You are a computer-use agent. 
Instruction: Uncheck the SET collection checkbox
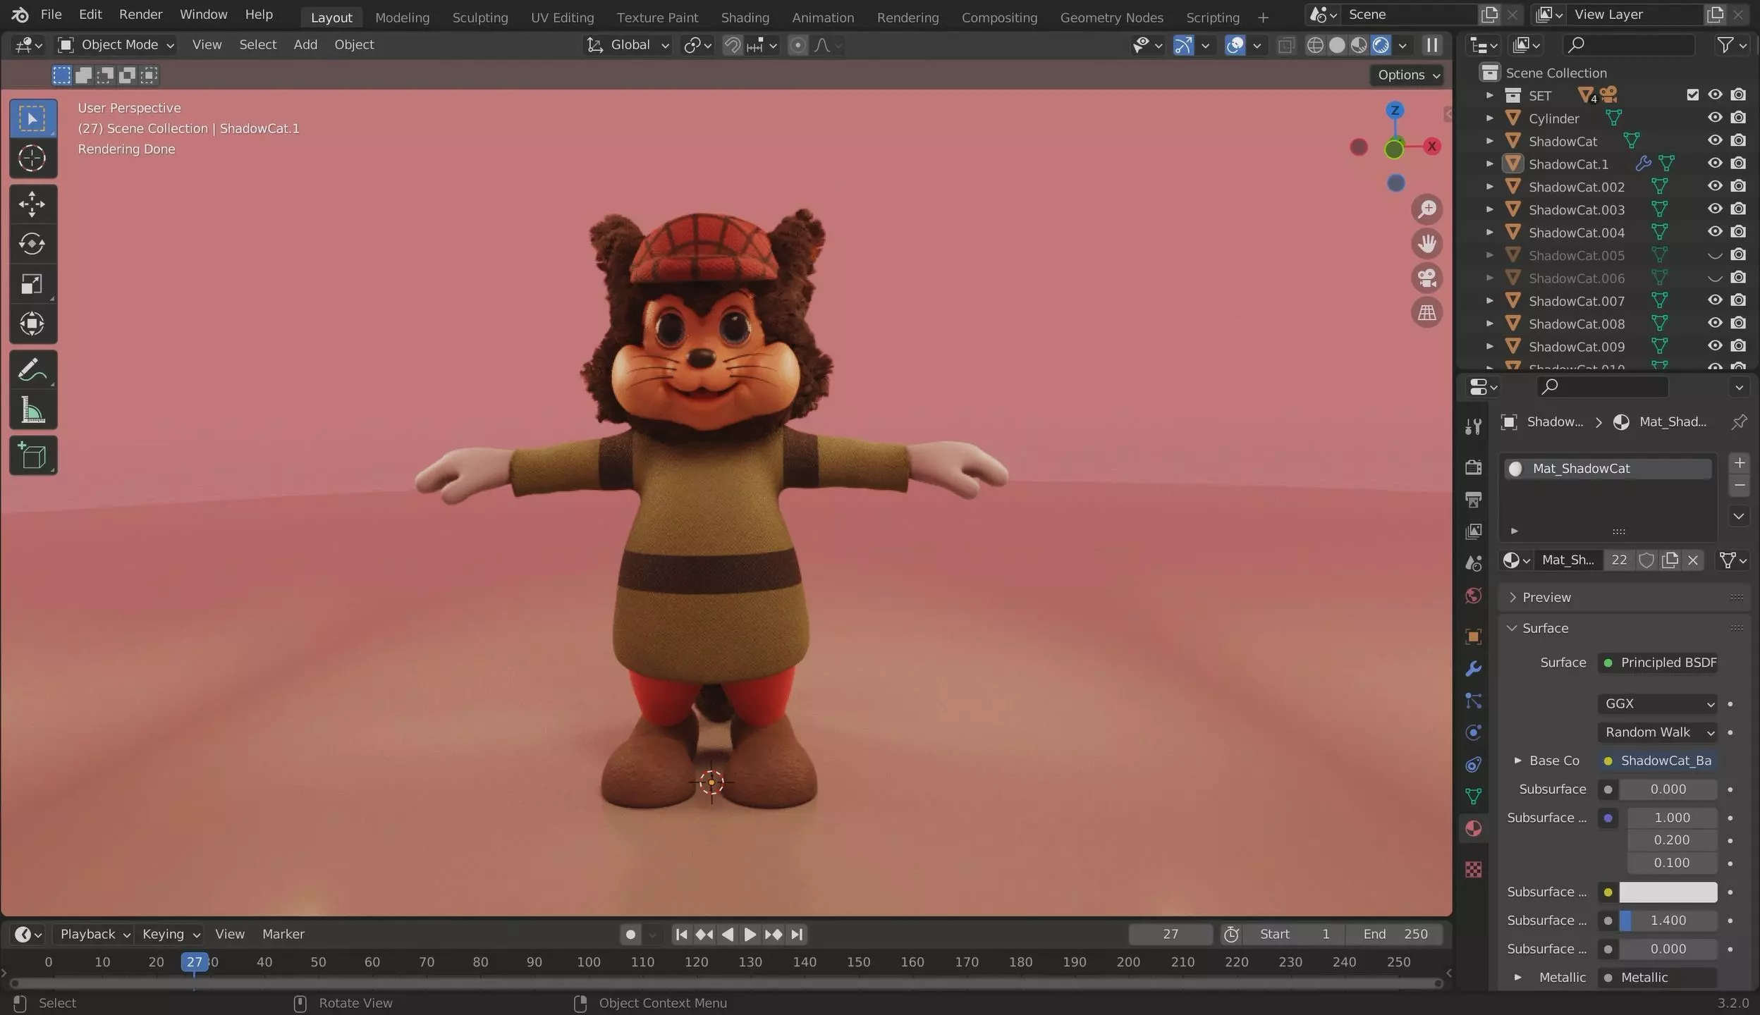pyautogui.click(x=1692, y=94)
